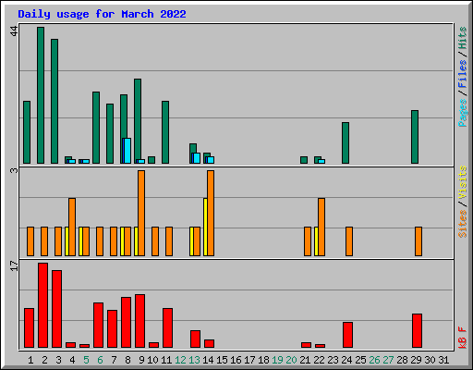The height and width of the screenshot is (370, 473).
Task: Select day label '30' on the x-axis
Action: 430,360
